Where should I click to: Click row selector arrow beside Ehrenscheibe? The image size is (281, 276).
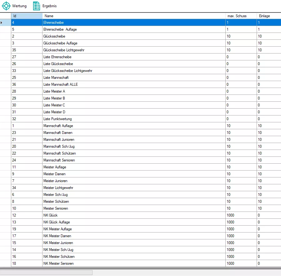pos(2,23)
